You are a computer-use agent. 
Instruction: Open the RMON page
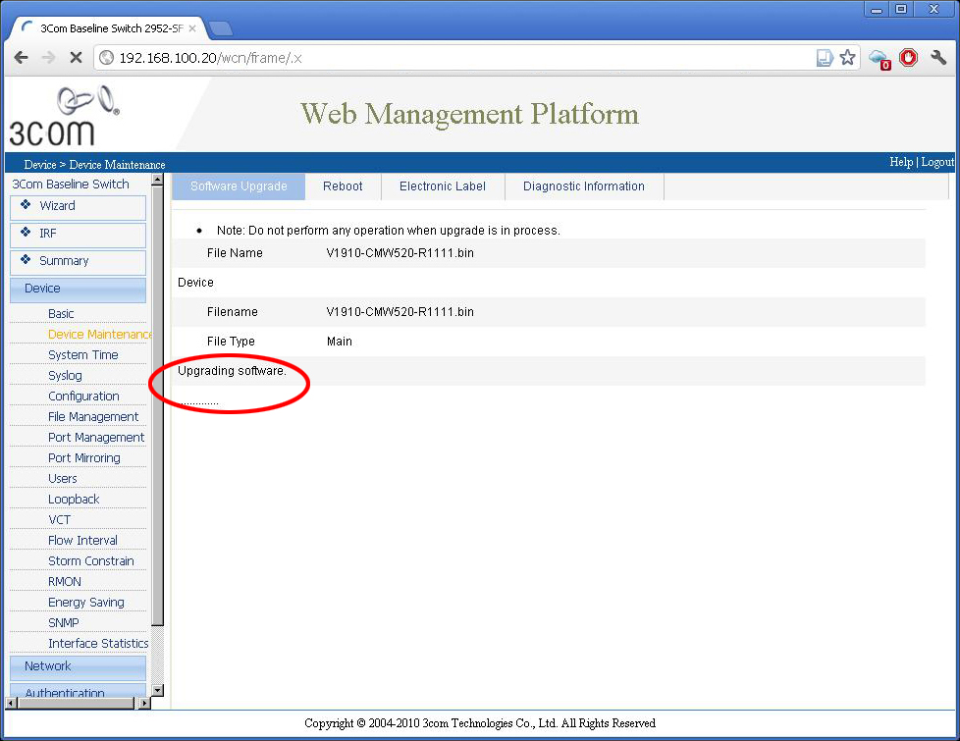click(x=64, y=582)
